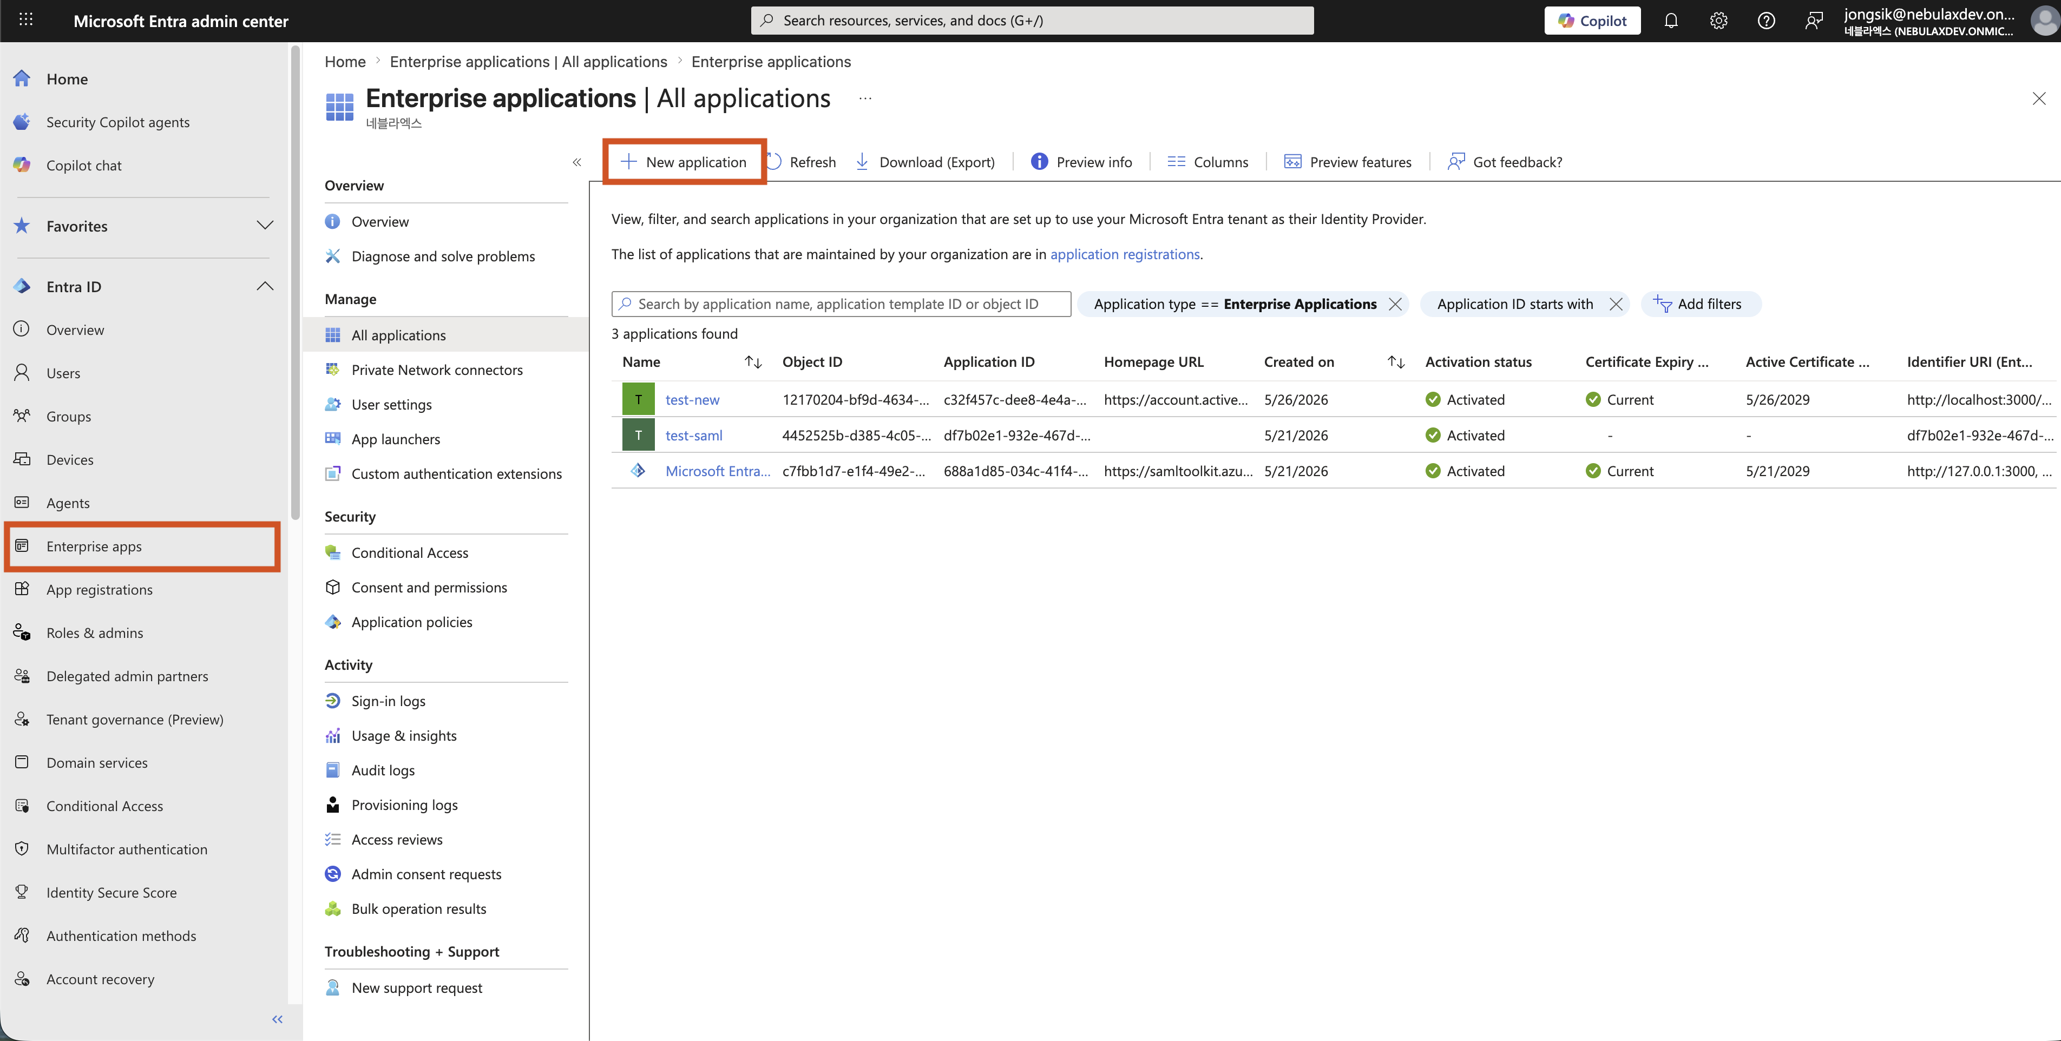Image resolution: width=2061 pixels, height=1041 pixels.
Task: Click the Domain services icon
Action: [x=22, y=762]
